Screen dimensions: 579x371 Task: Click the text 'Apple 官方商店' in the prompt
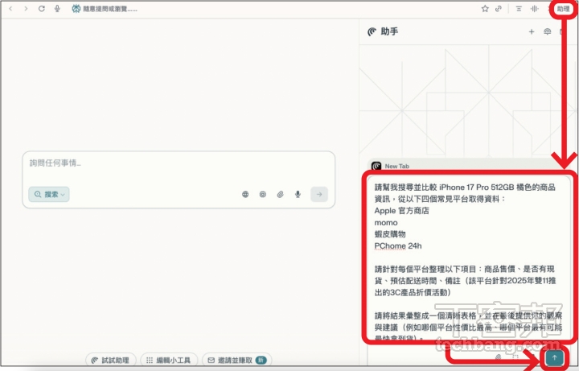tap(402, 211)
